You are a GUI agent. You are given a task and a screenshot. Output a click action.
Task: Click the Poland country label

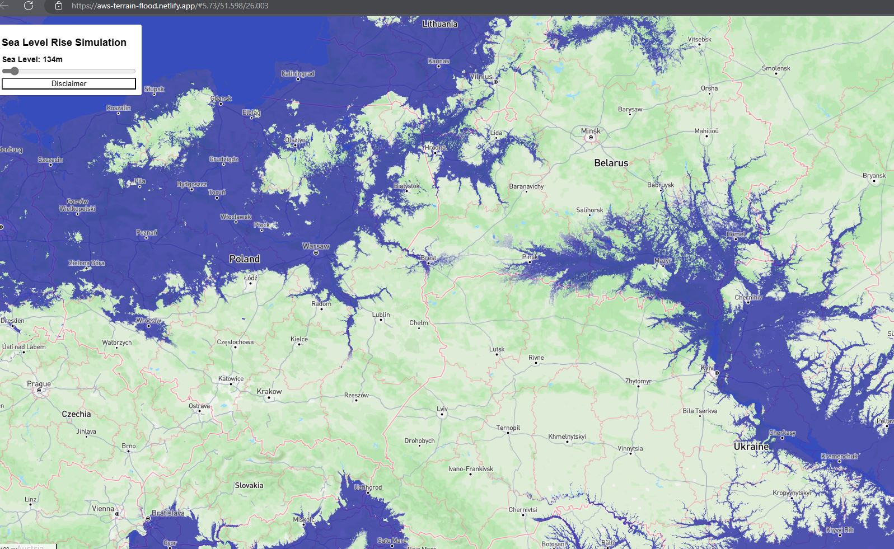245,259
